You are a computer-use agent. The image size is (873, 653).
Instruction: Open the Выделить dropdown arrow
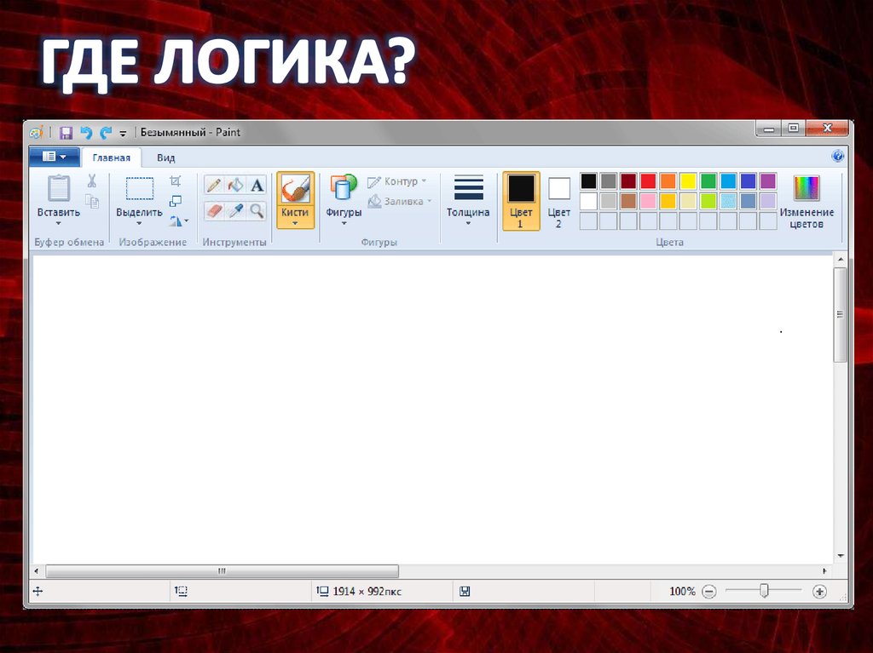click(139, 224)
